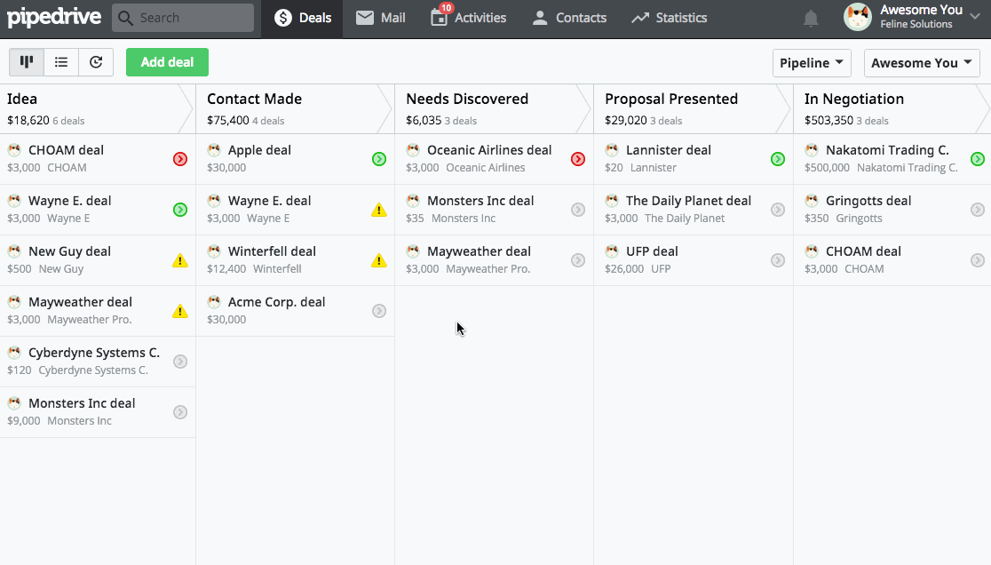
Task: Open the Oceanic Airlines deal card
Action: (495, 159)
